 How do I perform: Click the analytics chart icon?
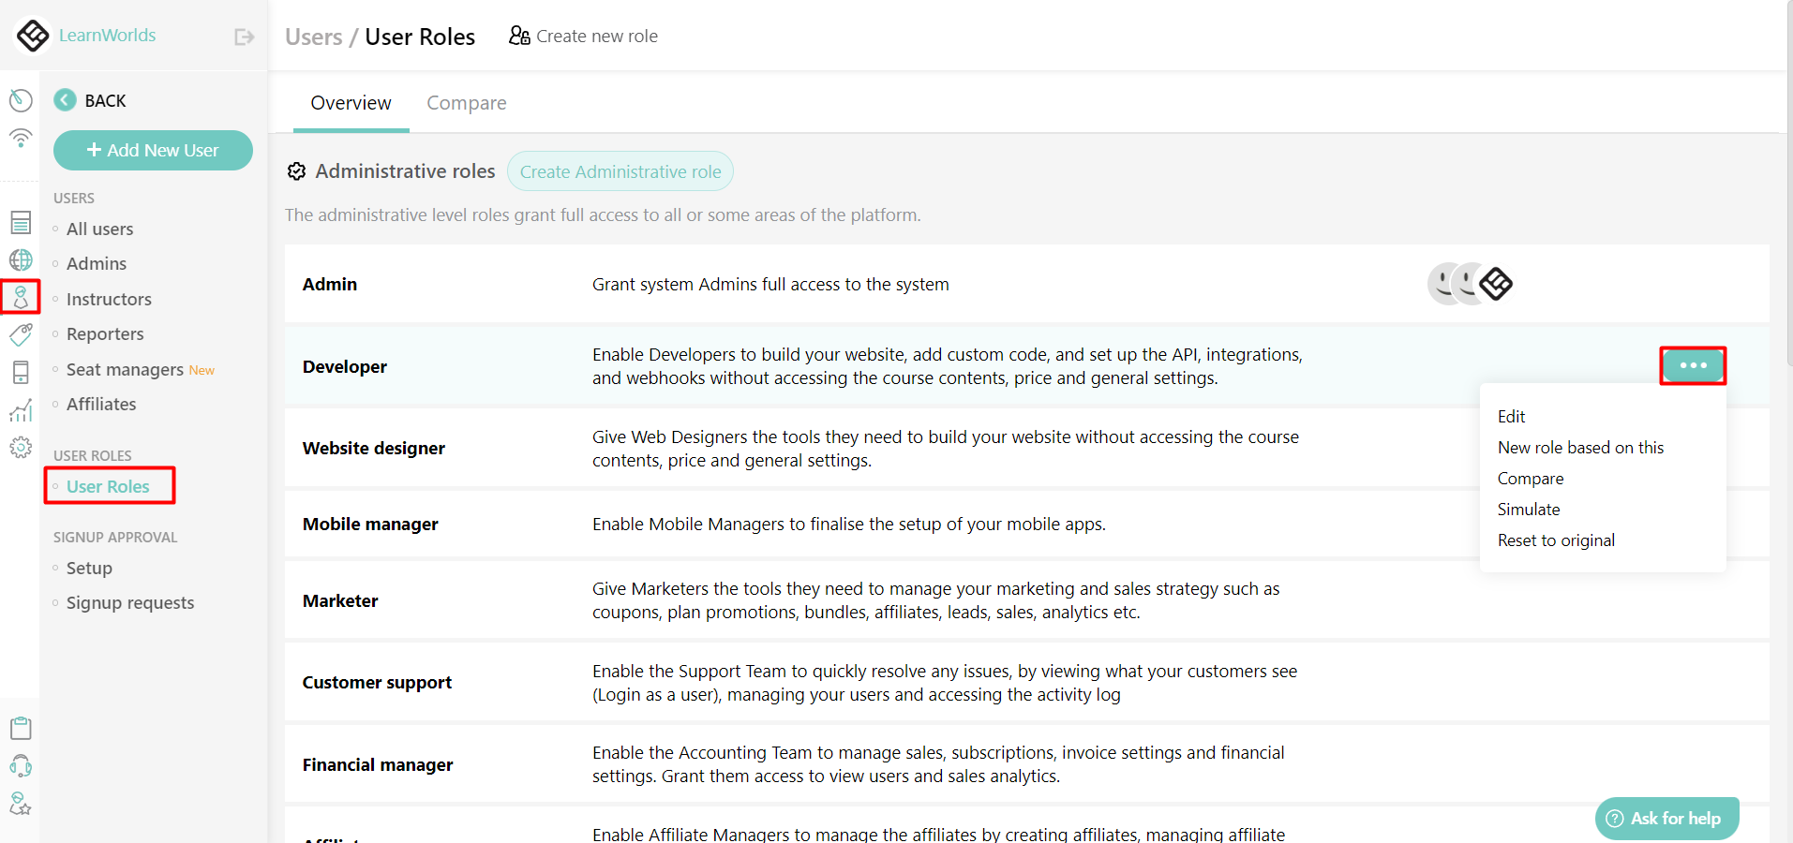pos(21,409)
